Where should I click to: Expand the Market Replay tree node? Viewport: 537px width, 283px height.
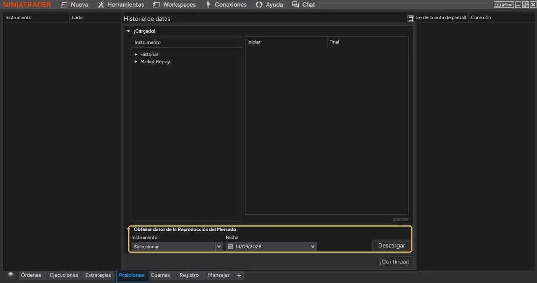(x=136, y=62)
